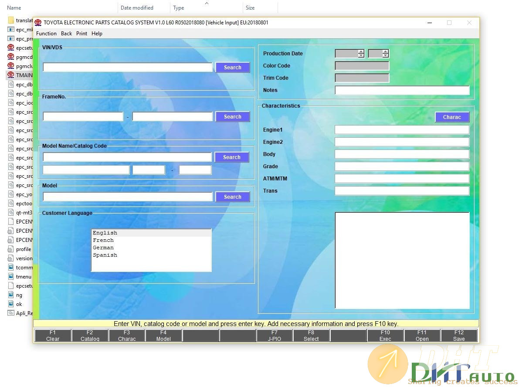
Task: Sort Explorer by the Size column header
Action: click(x=260, y=7)
